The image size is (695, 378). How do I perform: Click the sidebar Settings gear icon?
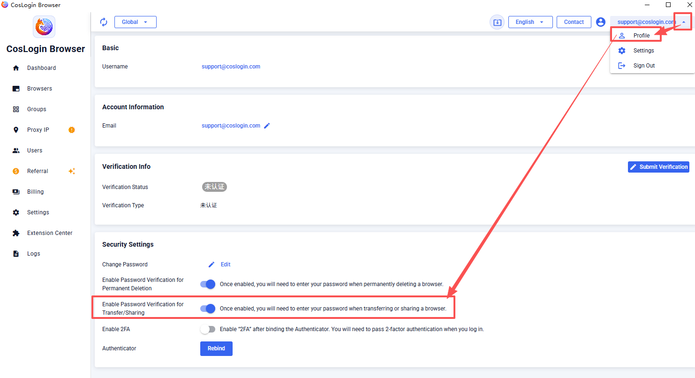16,212
